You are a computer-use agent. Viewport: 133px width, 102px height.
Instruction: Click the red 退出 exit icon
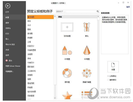coord(7,61)
